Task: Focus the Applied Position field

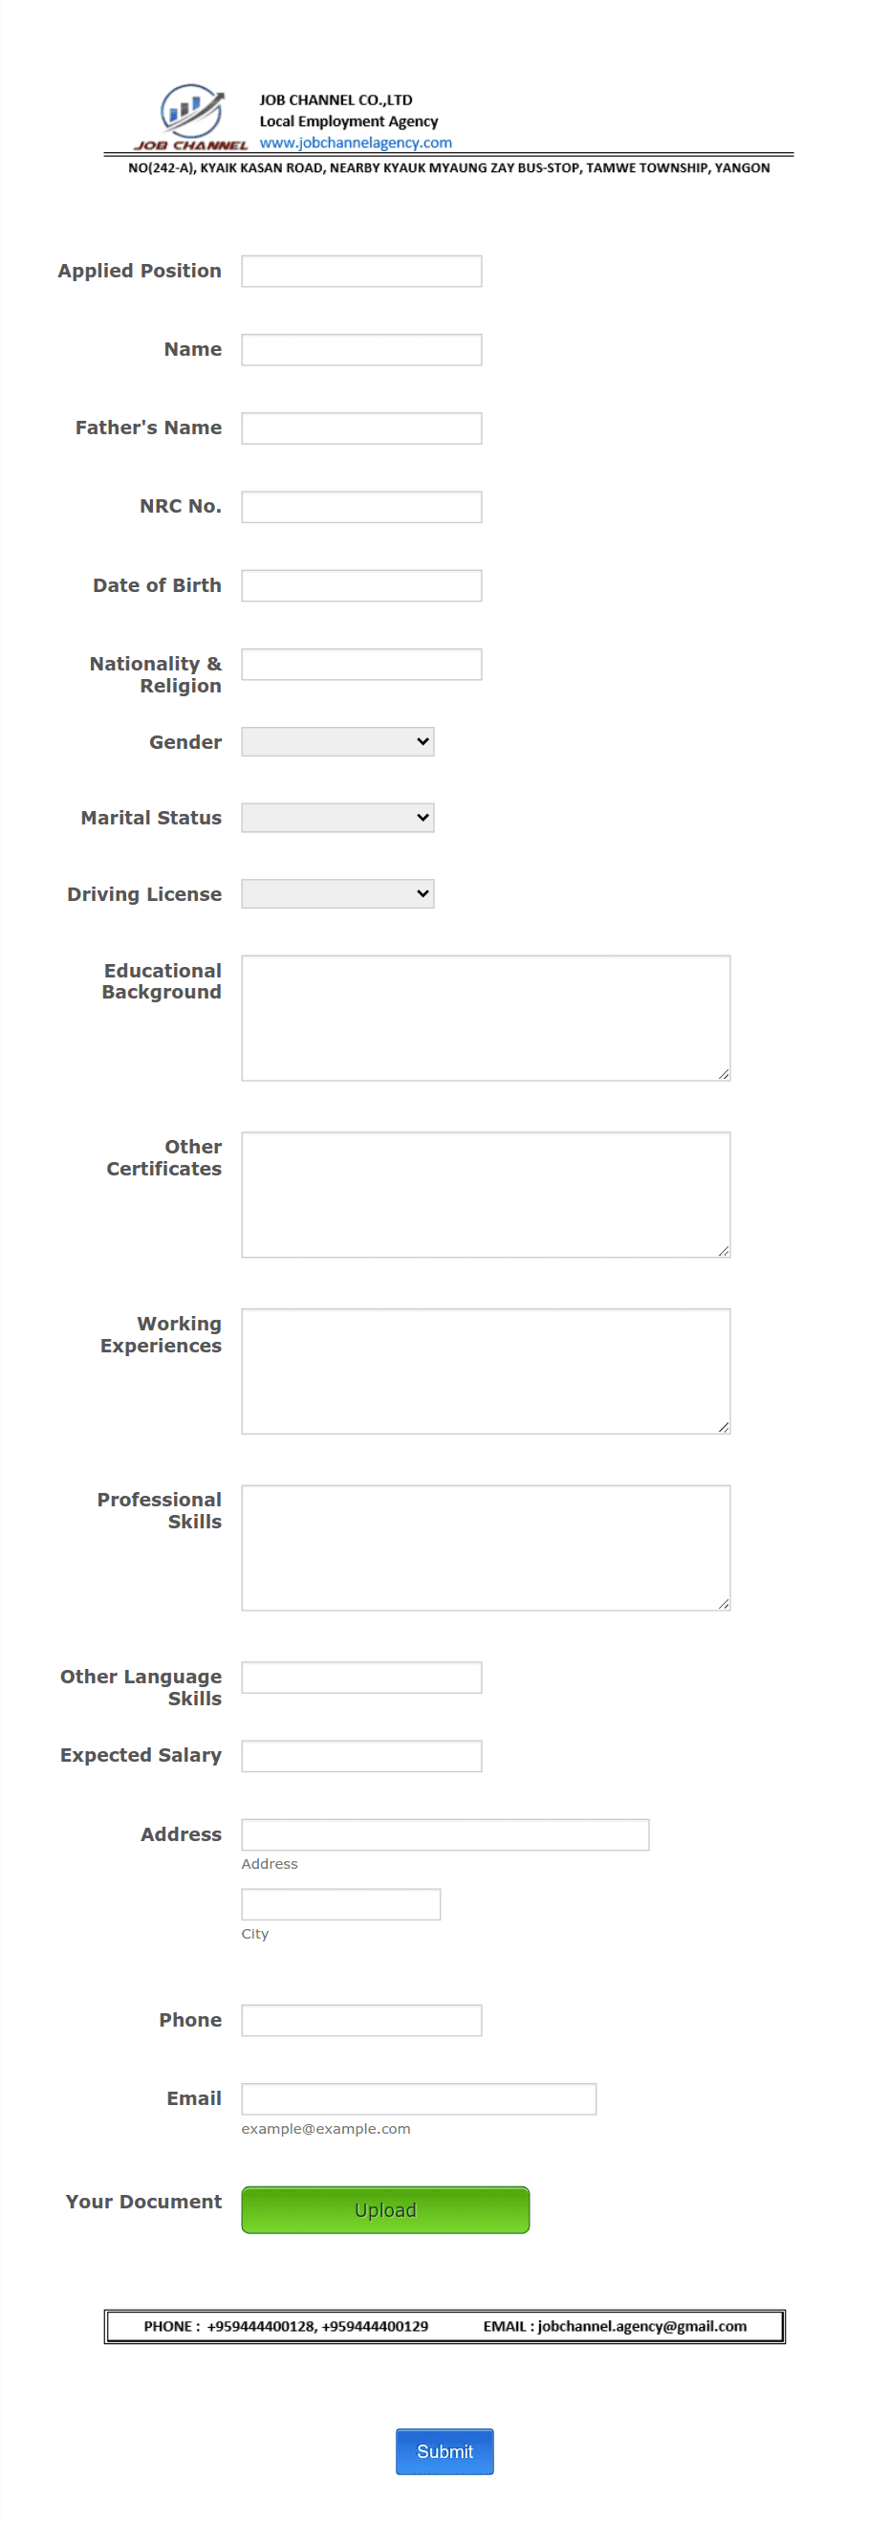Action: tap(361, 272)
